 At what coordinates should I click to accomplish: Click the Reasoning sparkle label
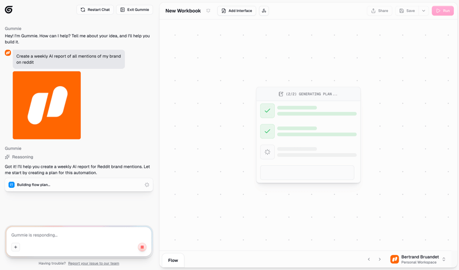coord(19,157)
